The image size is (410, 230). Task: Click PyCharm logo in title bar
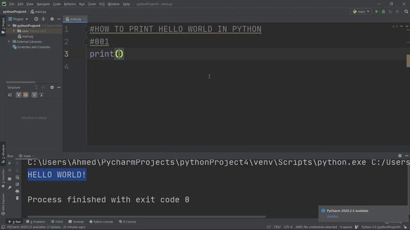click(4, 4)
